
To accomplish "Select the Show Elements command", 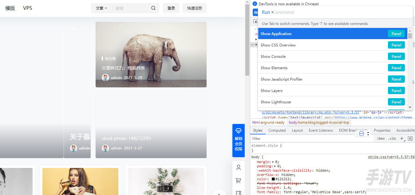I will tap(333, 68).
